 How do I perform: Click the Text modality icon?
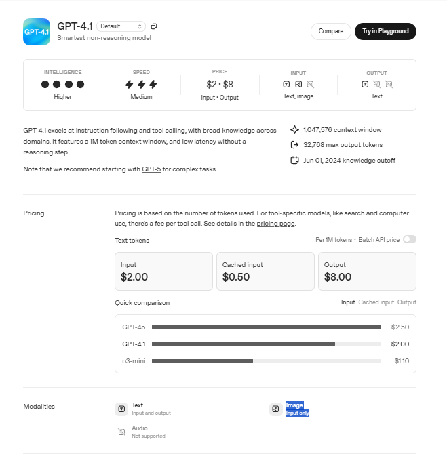(x=121, y=409)
